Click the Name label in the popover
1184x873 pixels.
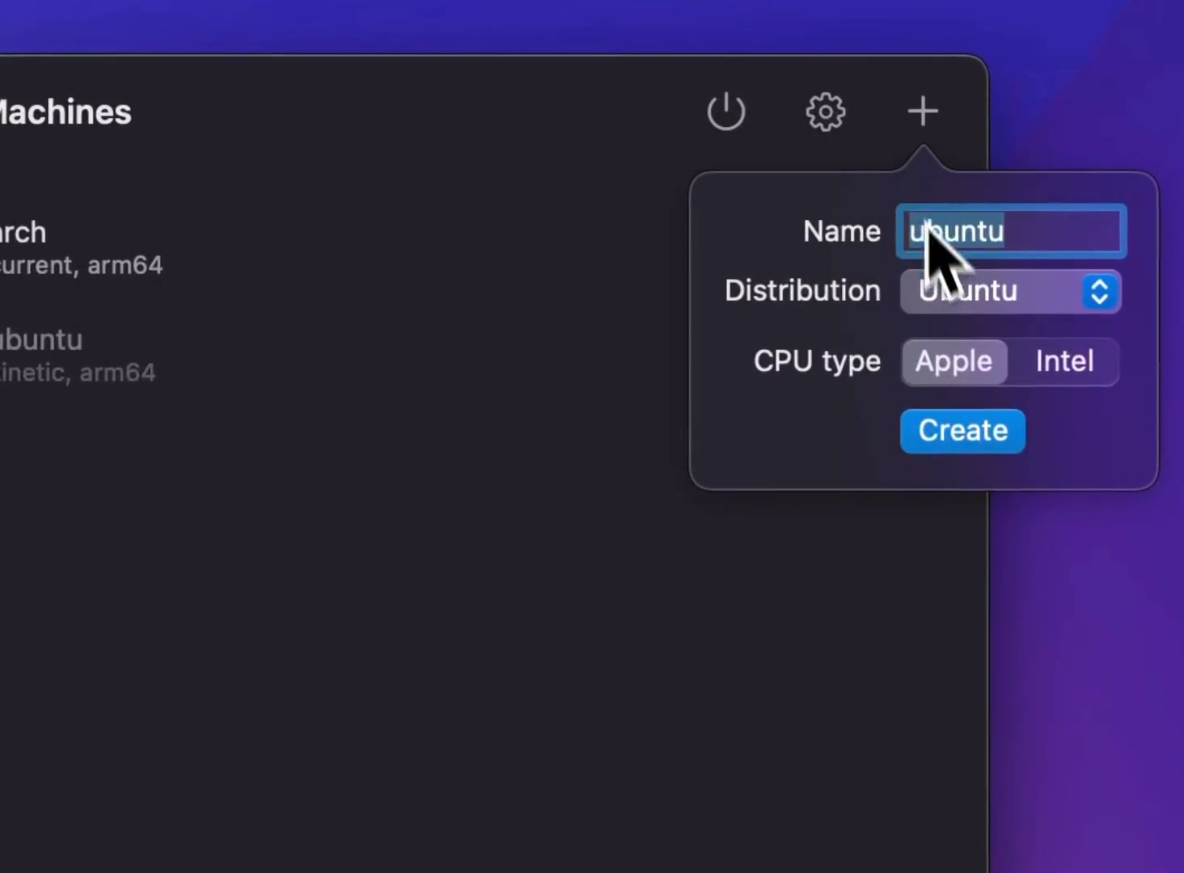click(x=841, y=232)
